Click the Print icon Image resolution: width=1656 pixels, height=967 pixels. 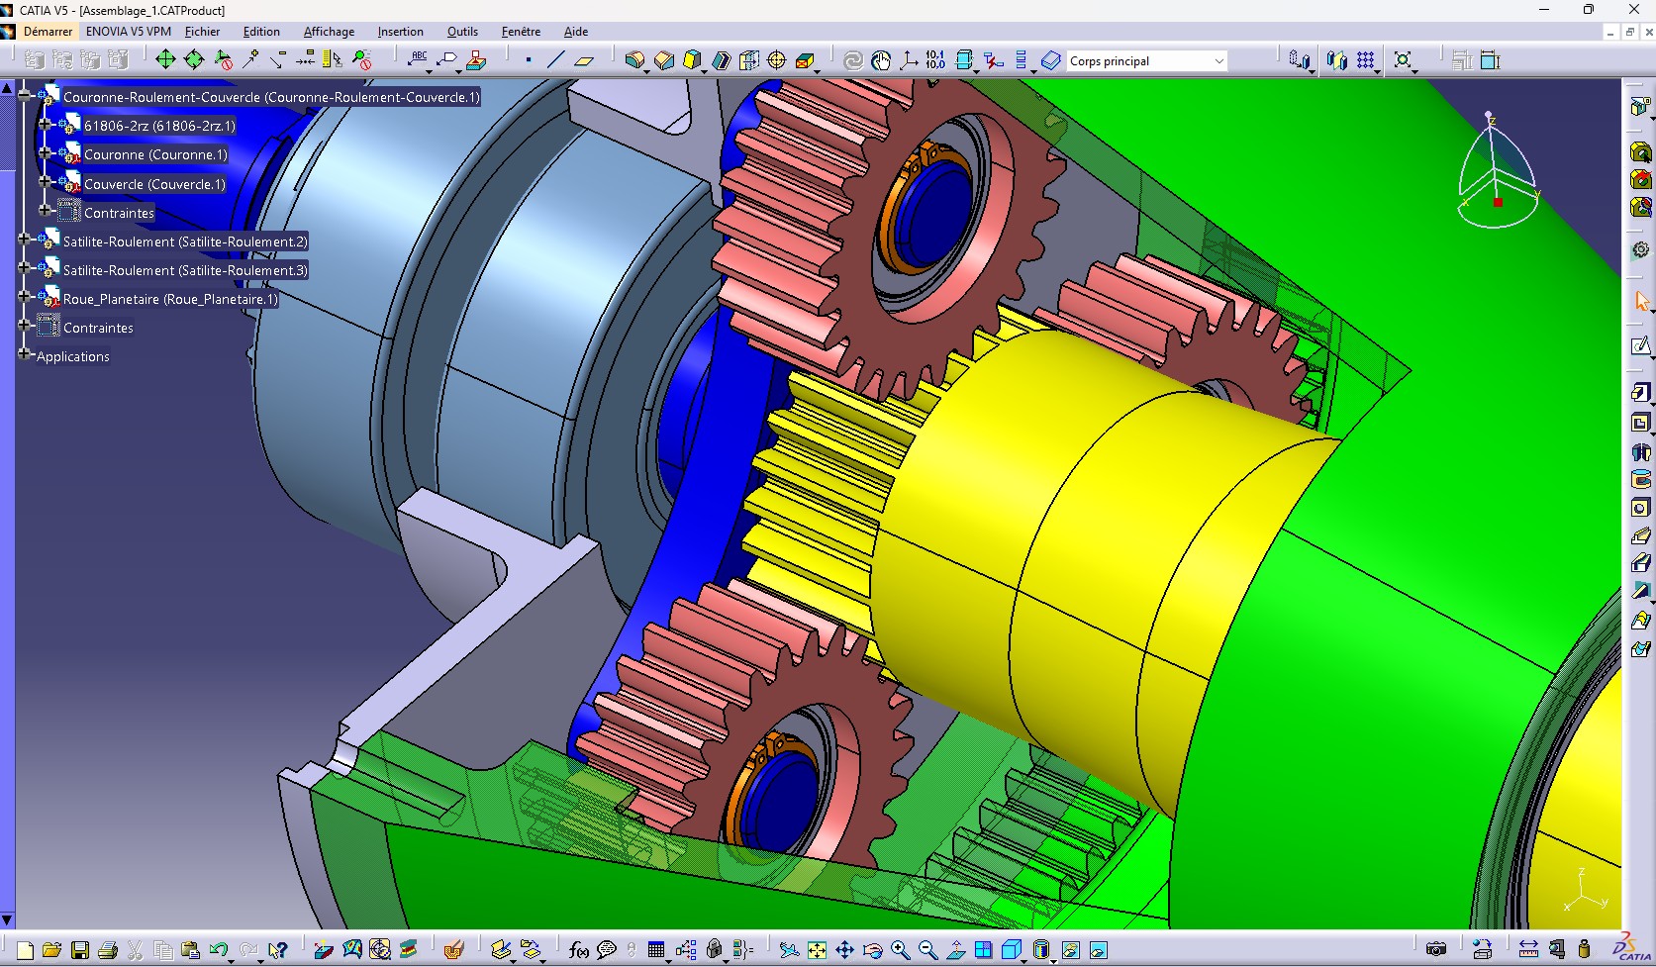pos(108,950)
